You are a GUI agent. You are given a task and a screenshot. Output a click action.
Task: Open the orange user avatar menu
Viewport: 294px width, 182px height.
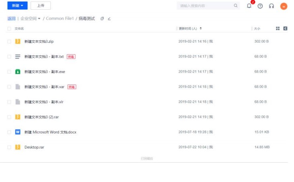pos(284,6)
